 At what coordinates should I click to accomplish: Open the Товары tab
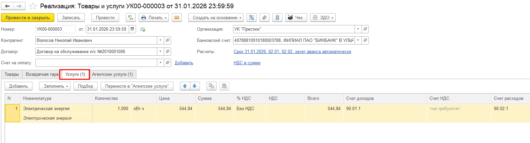[x=12, y=74]
